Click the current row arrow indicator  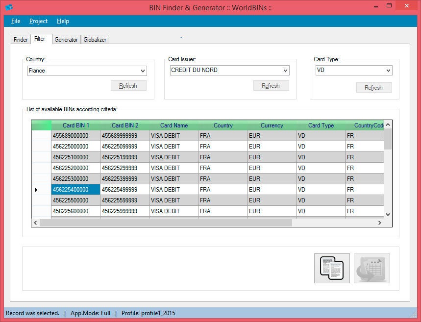click(x=36, y=190)
